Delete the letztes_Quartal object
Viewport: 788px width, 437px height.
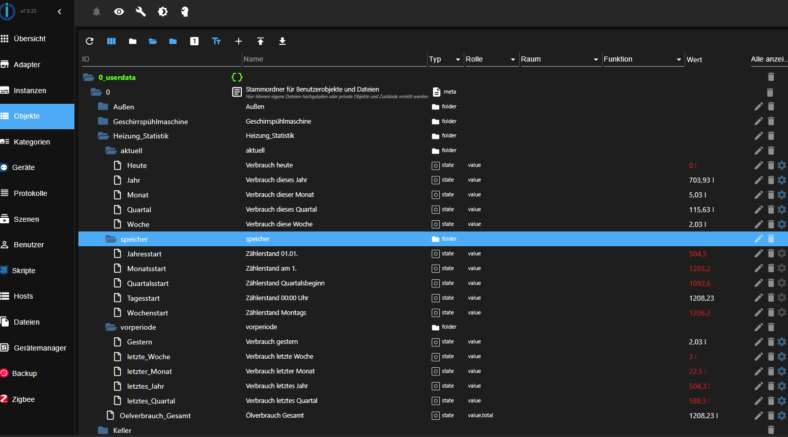(771, 401)
